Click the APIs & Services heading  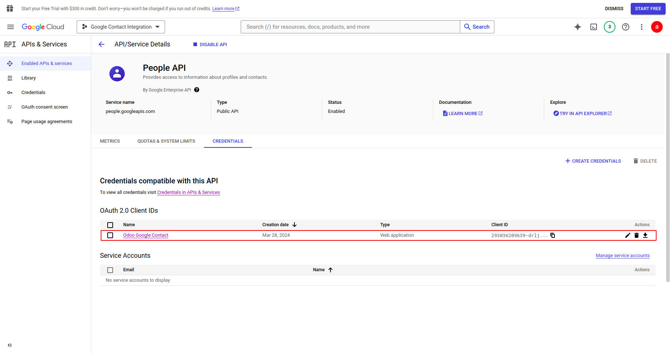[x=44, y=44]
